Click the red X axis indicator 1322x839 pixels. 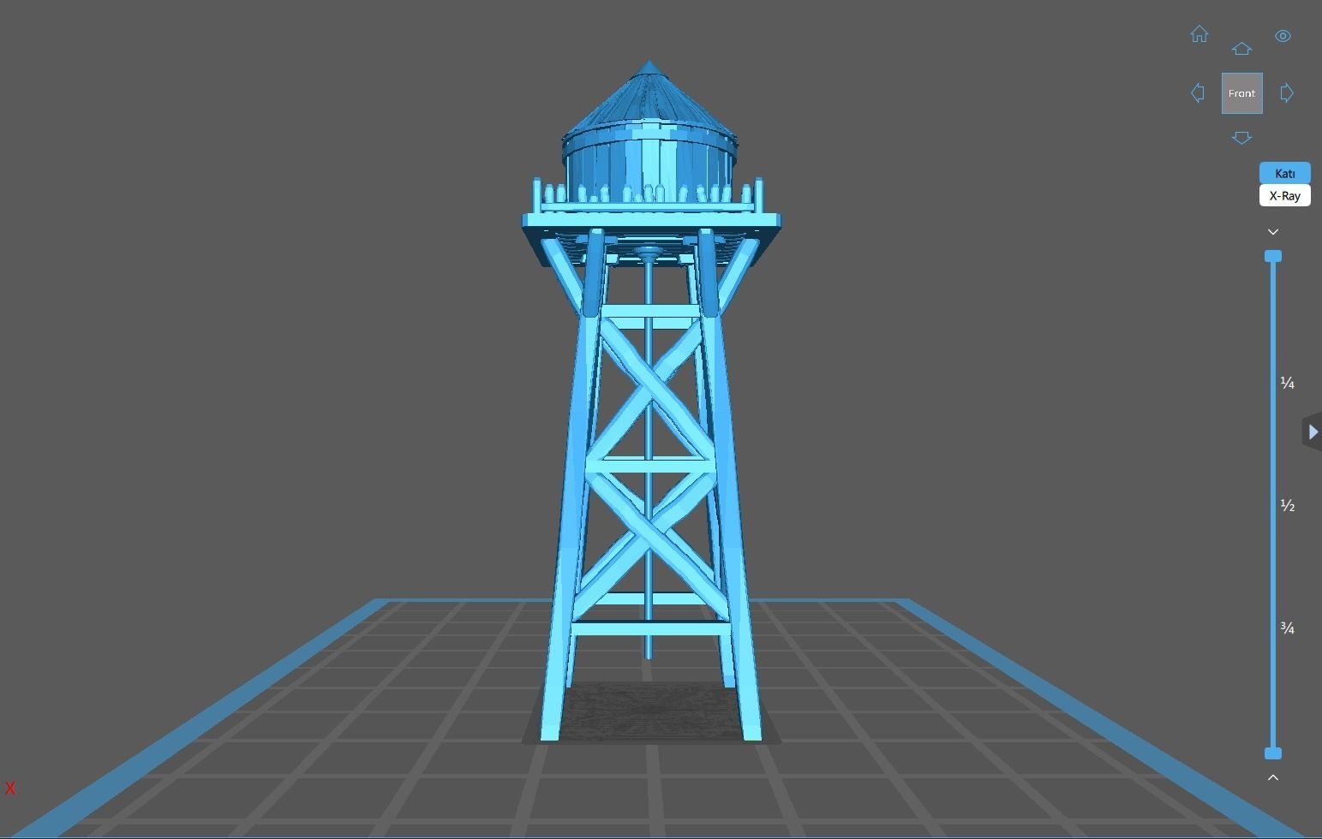tap(10, 788)
